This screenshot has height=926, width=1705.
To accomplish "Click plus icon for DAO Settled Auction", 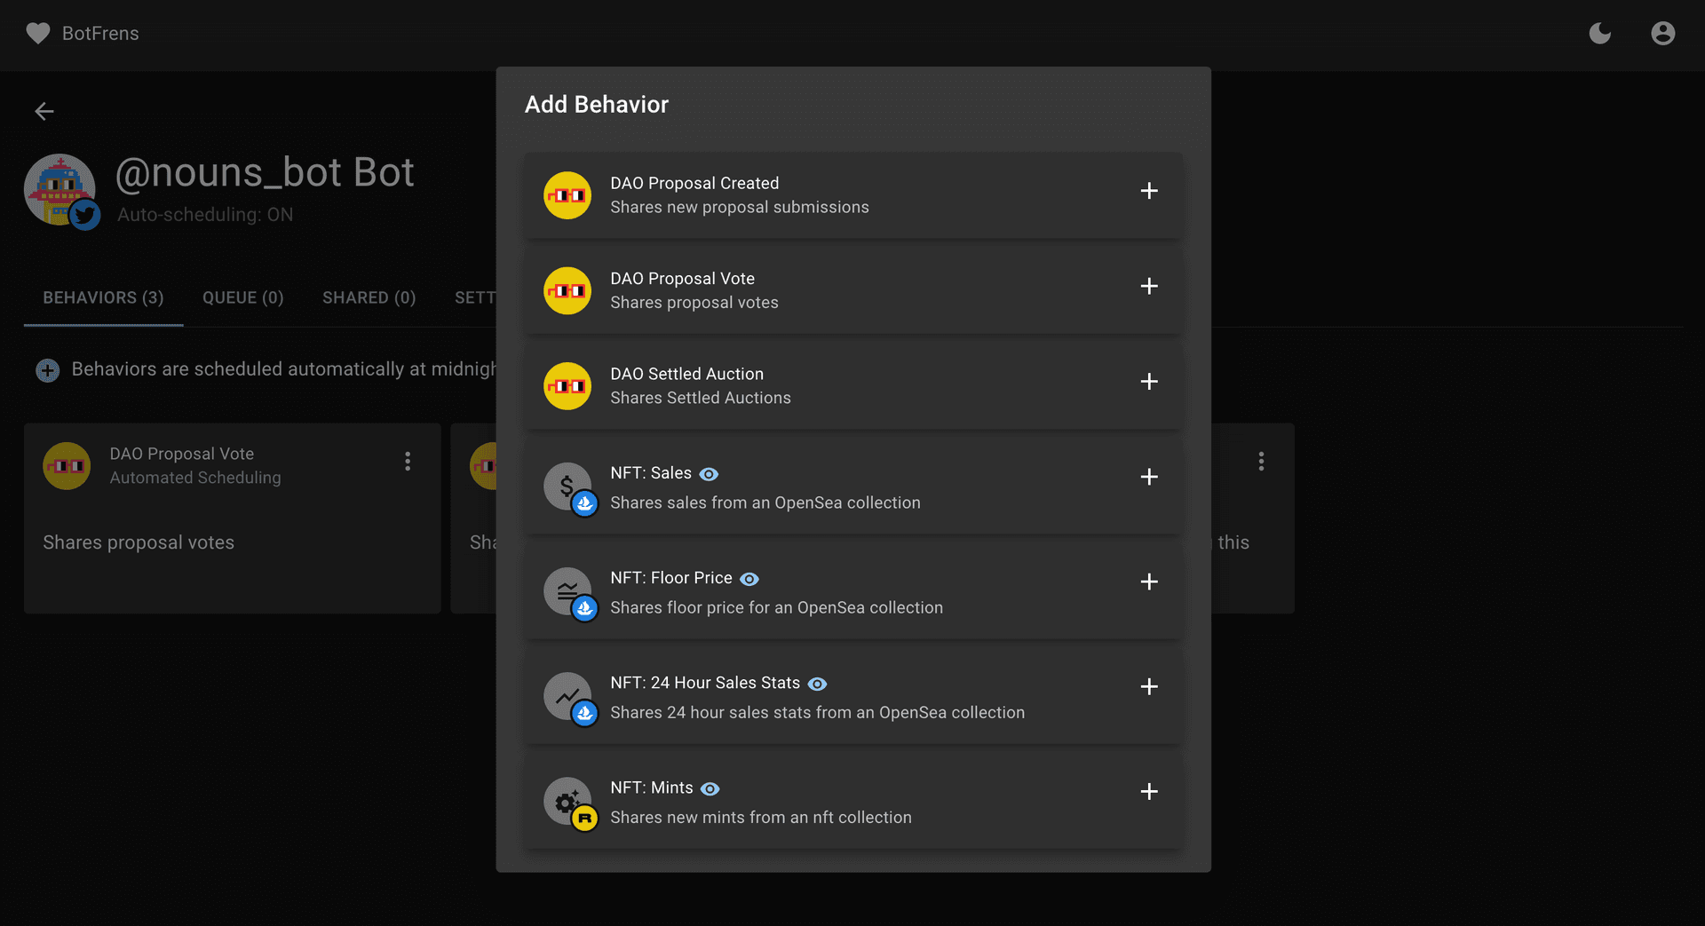I will click(x=1148, y=382).
